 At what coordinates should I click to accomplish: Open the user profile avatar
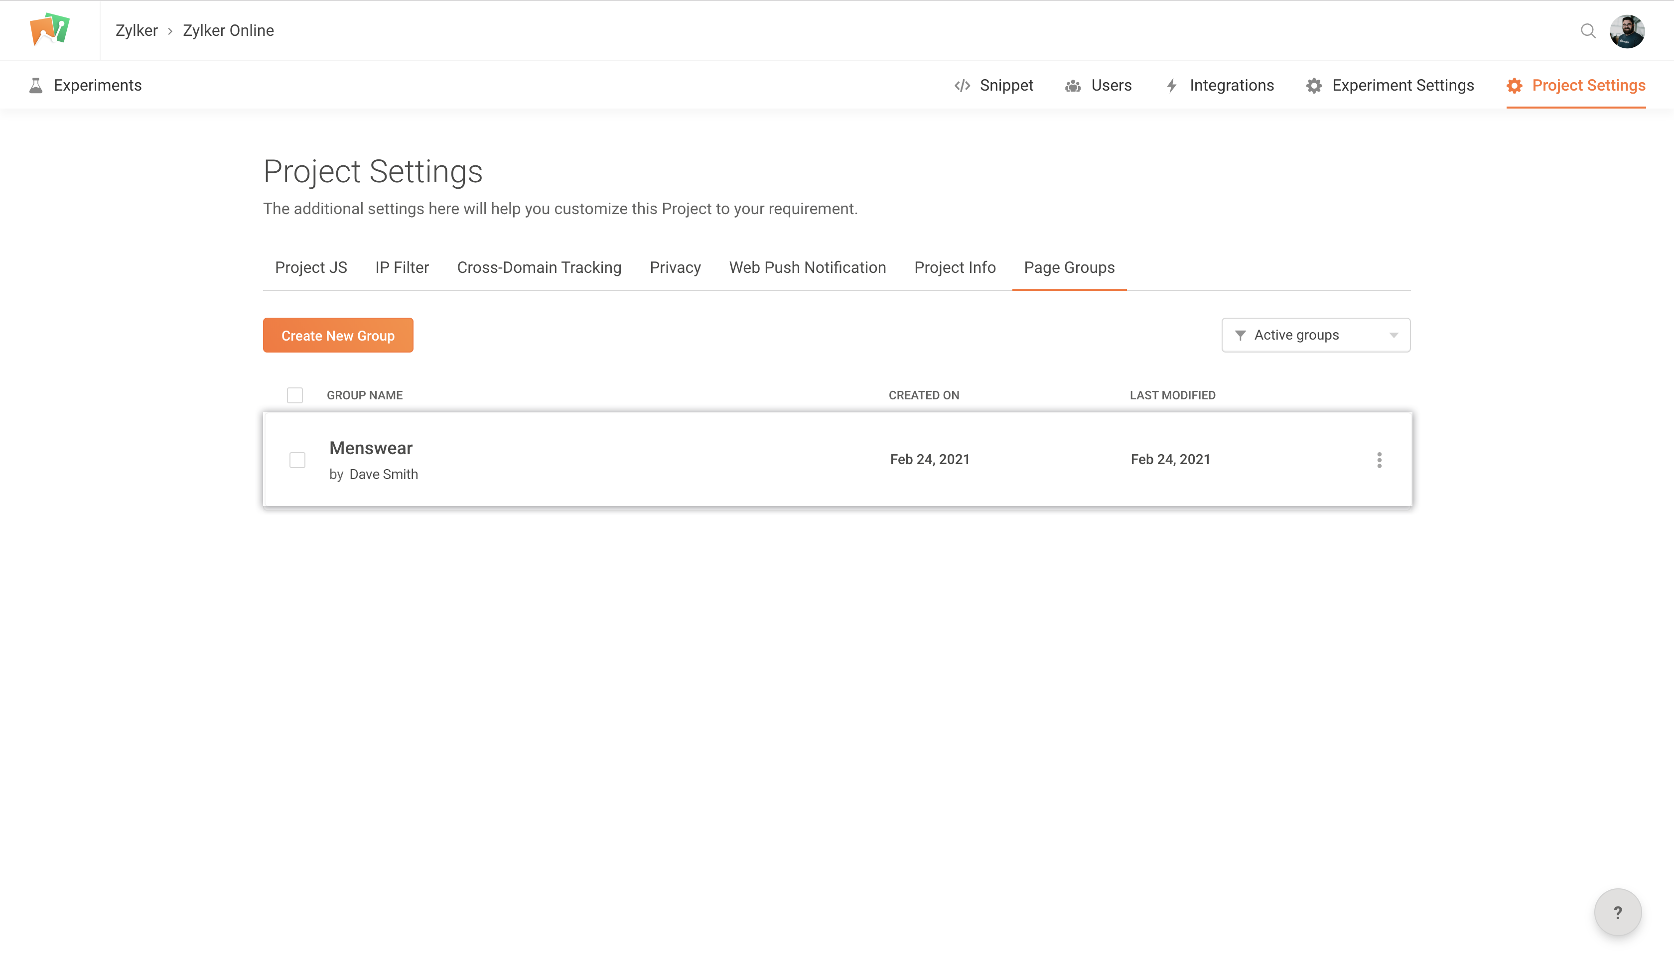pos(1627,30)
